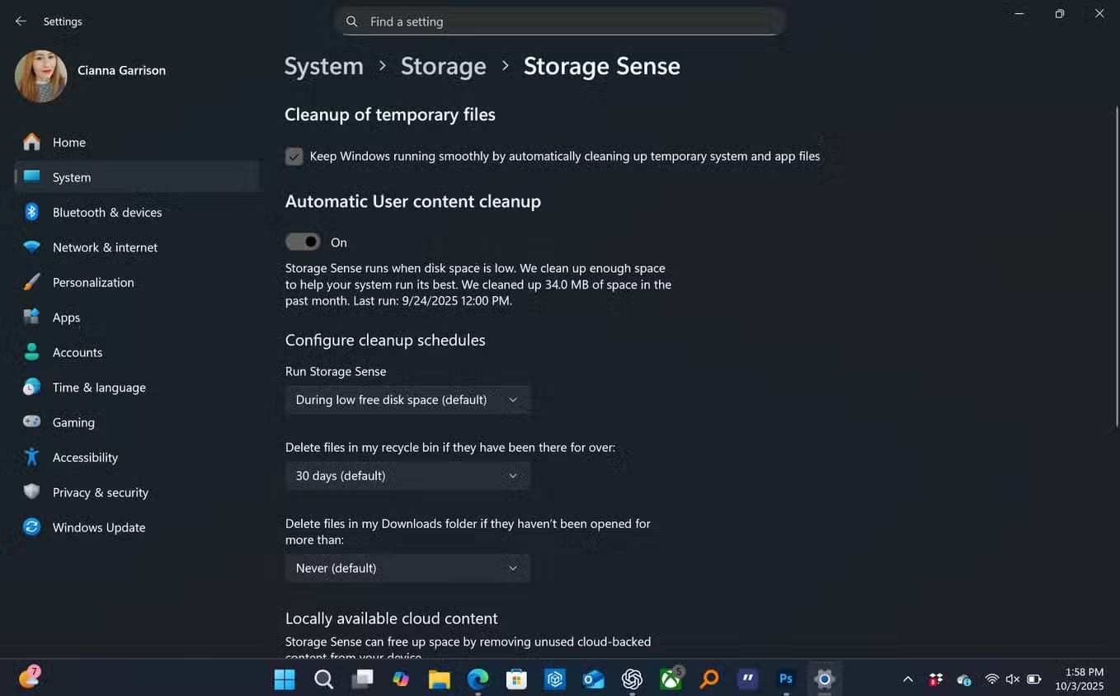Open Accessibility settings

[85, 457]
